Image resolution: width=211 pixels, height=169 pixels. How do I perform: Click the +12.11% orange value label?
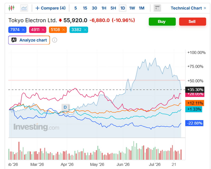click(195, 103)
